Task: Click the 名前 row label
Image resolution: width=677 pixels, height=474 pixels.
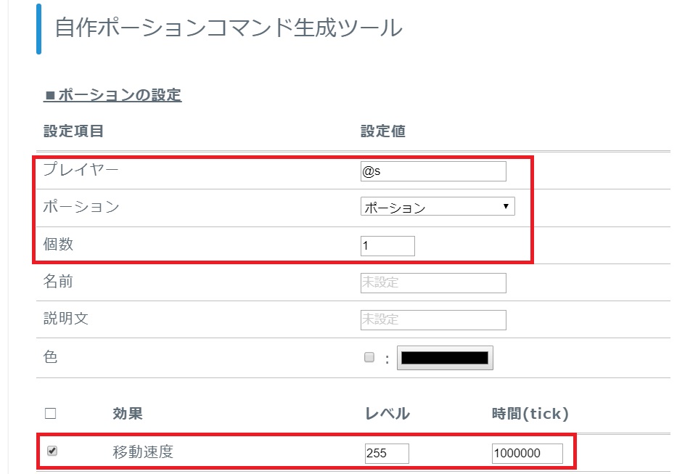Action: (58, 282)
